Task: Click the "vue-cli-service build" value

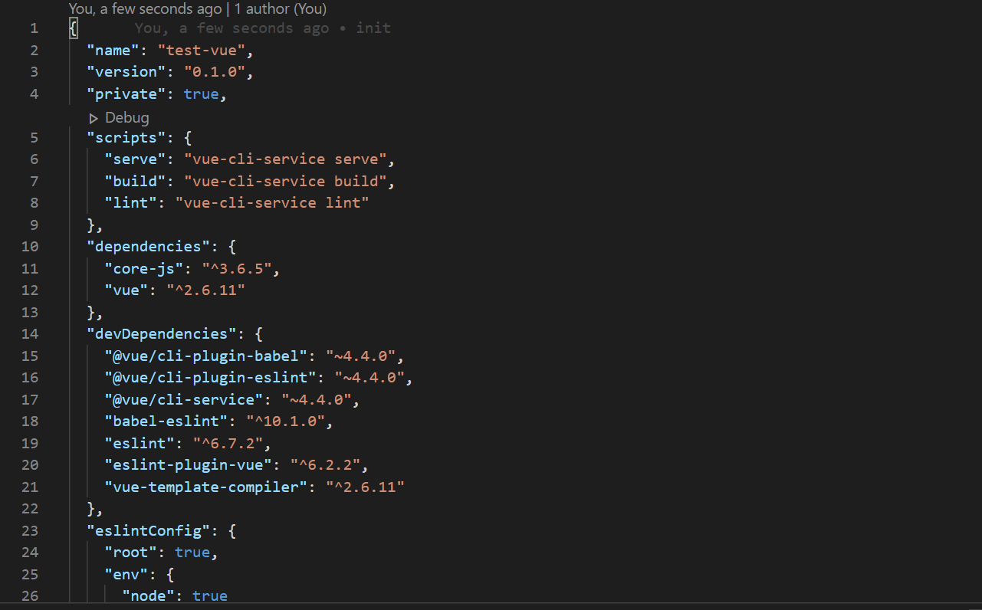Action: coord(285,182)
